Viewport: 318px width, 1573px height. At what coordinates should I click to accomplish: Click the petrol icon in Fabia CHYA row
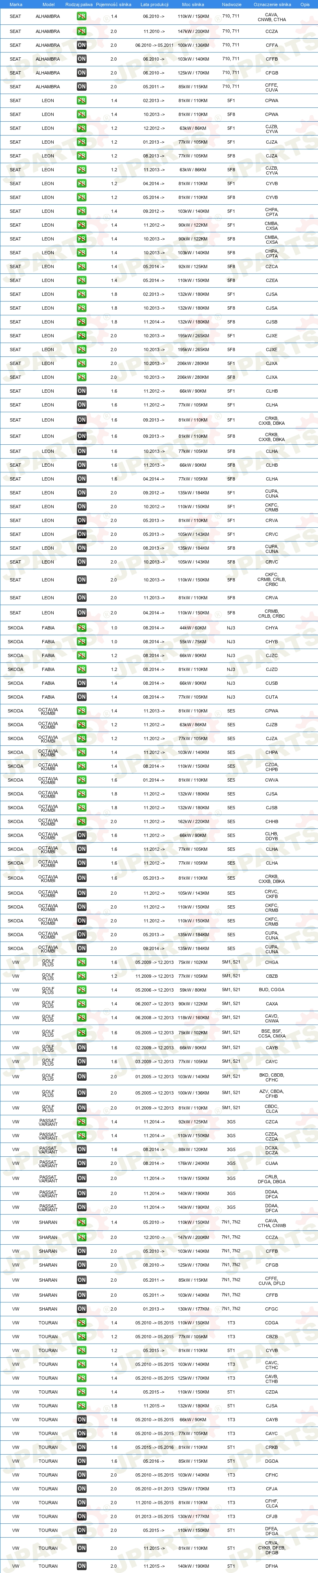point(81,628)
